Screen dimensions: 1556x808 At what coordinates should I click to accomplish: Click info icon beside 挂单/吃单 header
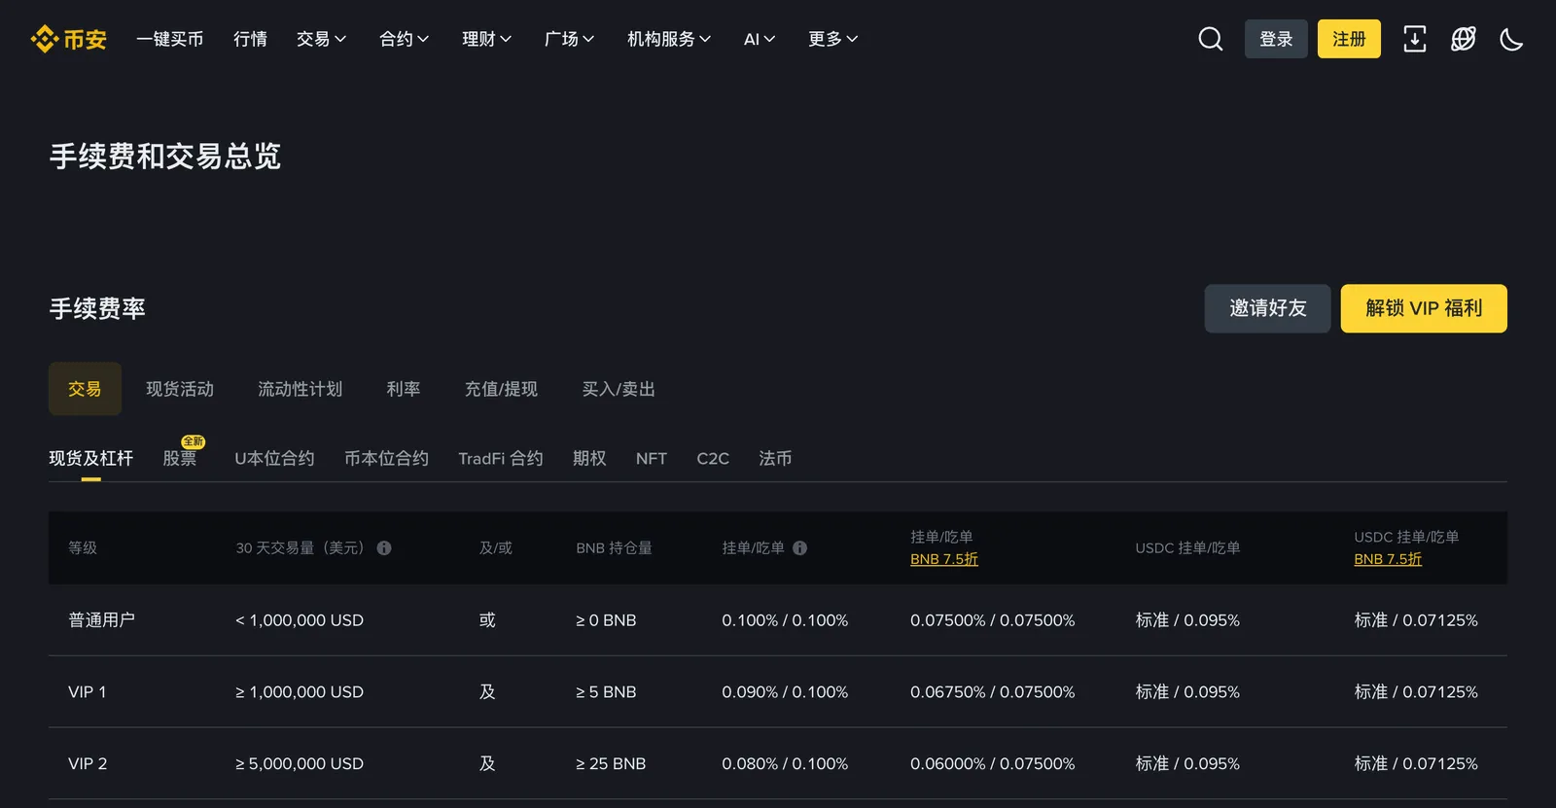click(x=799, y=548)
